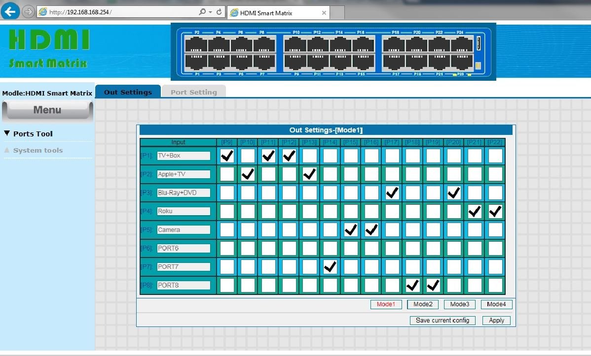Collapse the Ports Tool section

[33, 134]
